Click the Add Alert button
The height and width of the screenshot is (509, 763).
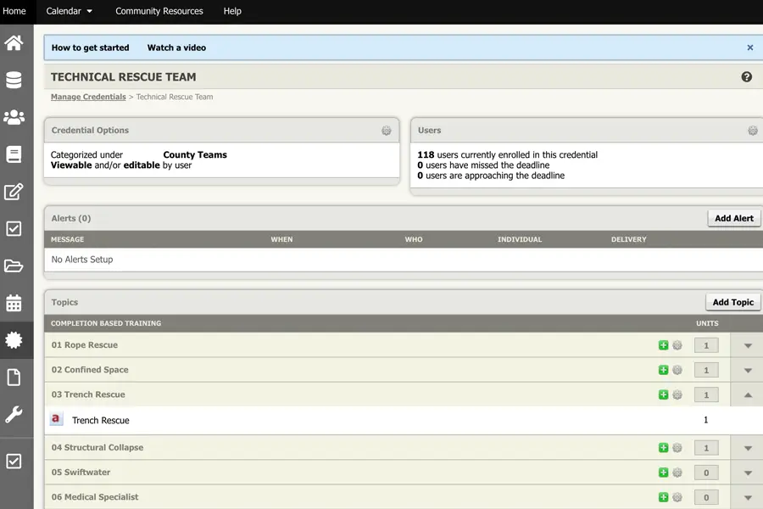[733, 218]
